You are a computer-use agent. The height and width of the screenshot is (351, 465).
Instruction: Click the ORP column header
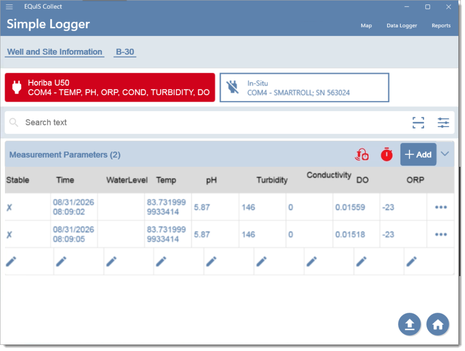point(415,180)
